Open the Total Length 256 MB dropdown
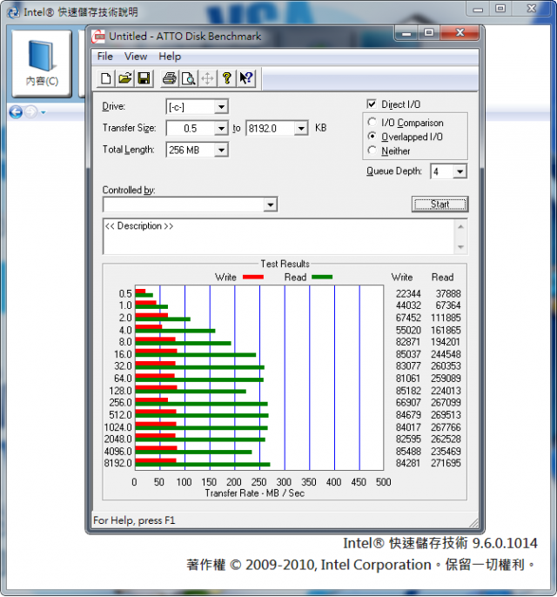 click(x=221, y=150)
